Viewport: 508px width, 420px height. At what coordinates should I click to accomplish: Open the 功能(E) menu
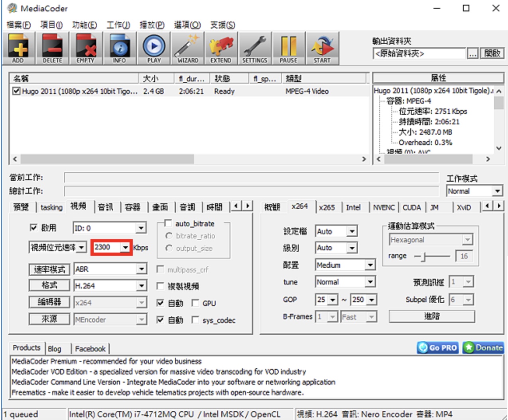click(85, 25)
